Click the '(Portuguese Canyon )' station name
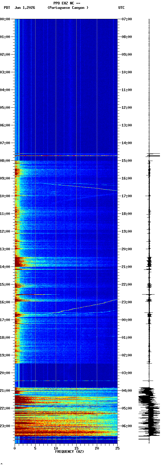 click(68, 8)
